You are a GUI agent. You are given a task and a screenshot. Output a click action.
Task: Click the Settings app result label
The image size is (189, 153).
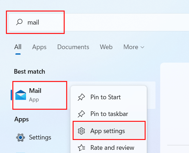[40, 137]
